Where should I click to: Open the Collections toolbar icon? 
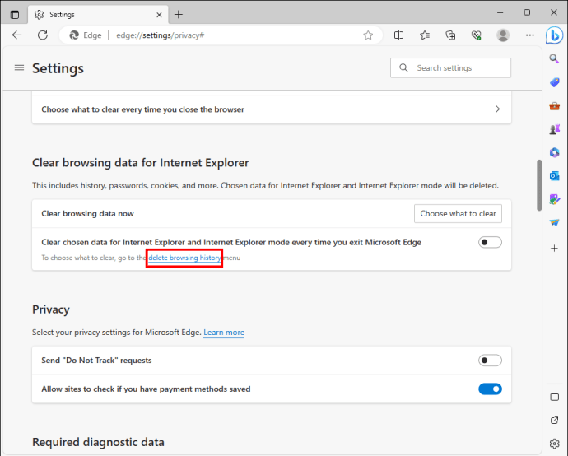450,35
